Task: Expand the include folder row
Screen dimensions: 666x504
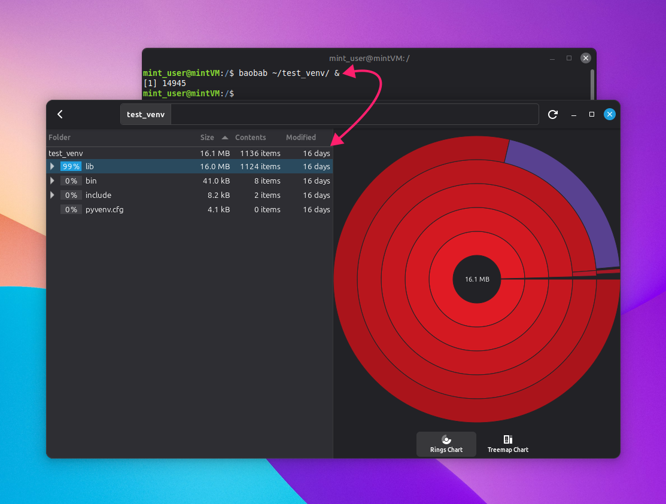Action: tap(52, 195)
